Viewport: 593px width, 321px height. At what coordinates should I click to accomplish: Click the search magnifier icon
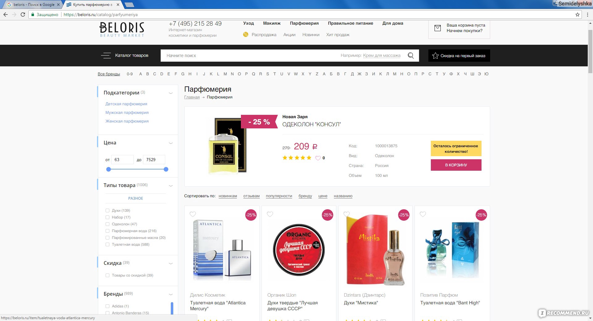411,56
